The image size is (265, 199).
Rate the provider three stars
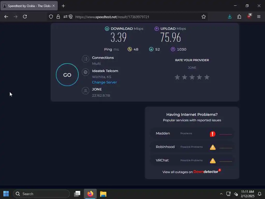click(192, 77)
